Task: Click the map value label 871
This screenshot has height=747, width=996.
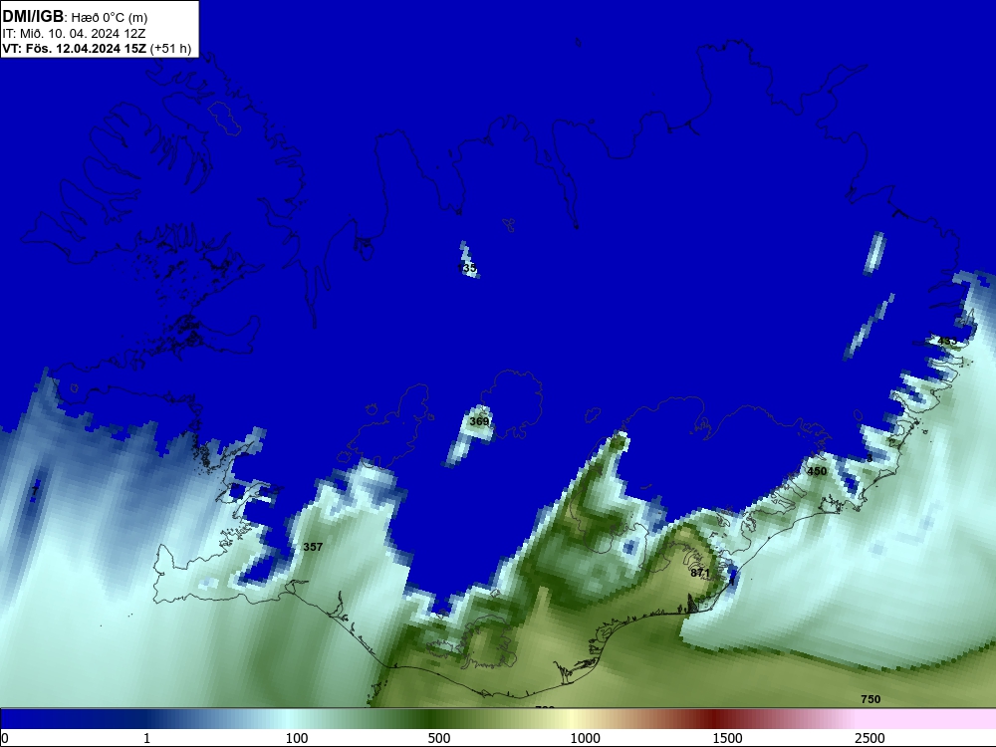Action: (x=700, y=573)
